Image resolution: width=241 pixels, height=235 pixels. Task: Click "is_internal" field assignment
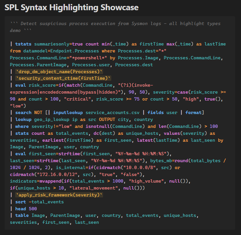pos(70,167)
